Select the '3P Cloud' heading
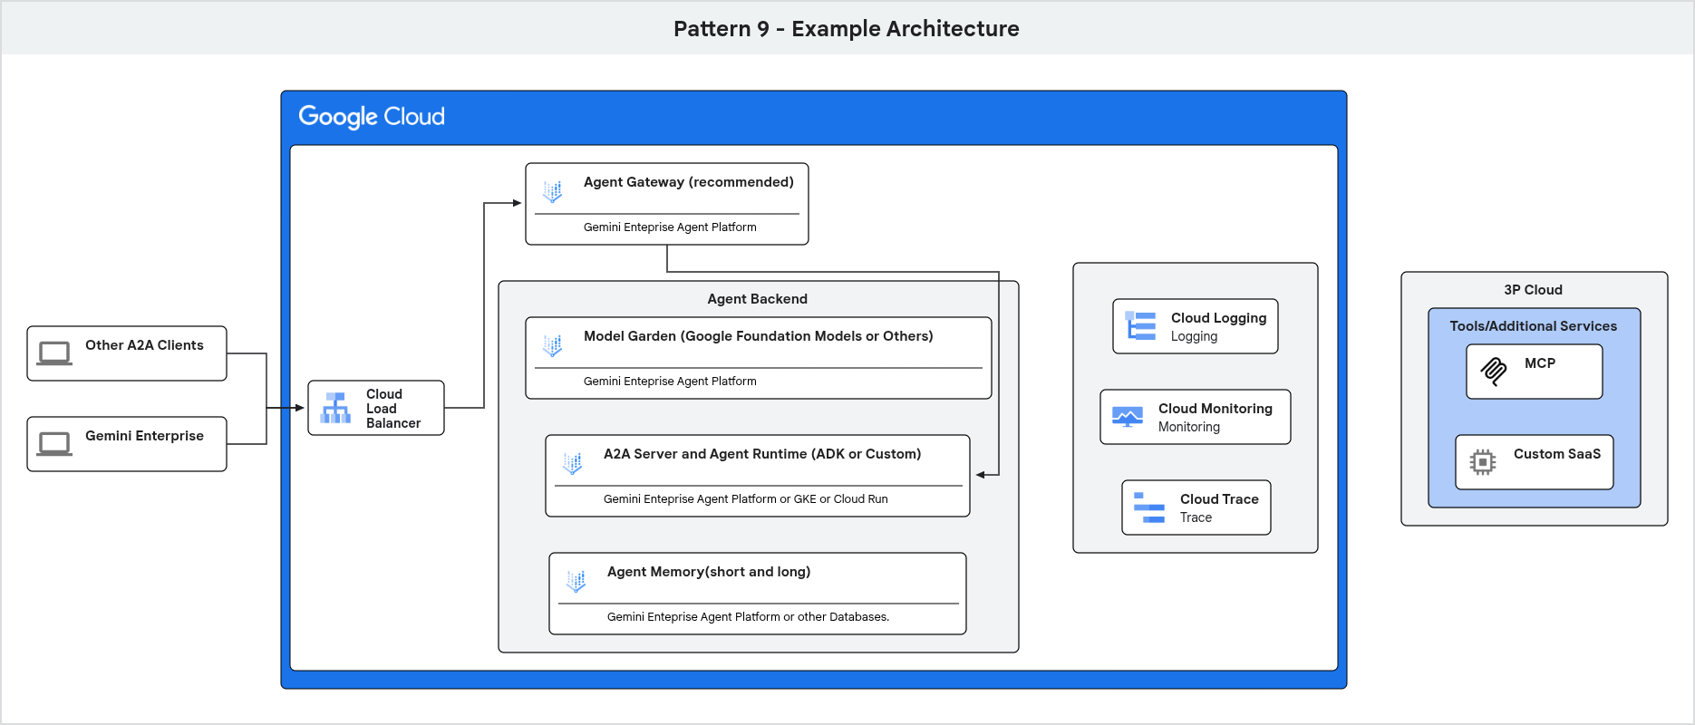The height and width of the screenshot is (725, 1695). 1534,290
